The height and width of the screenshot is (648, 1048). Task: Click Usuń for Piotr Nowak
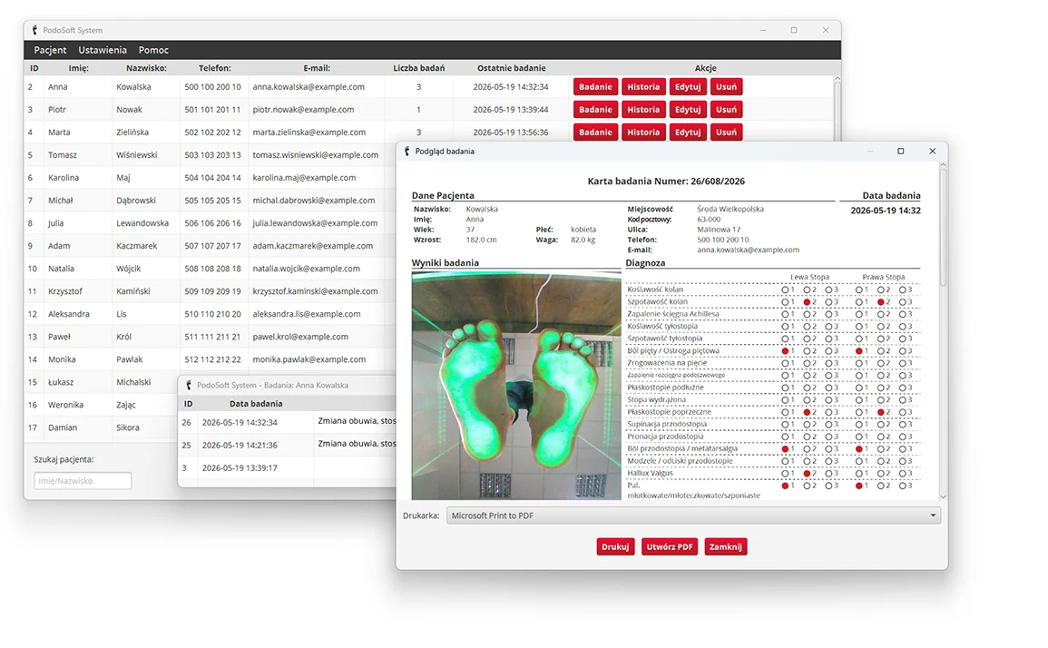point(727,110)
